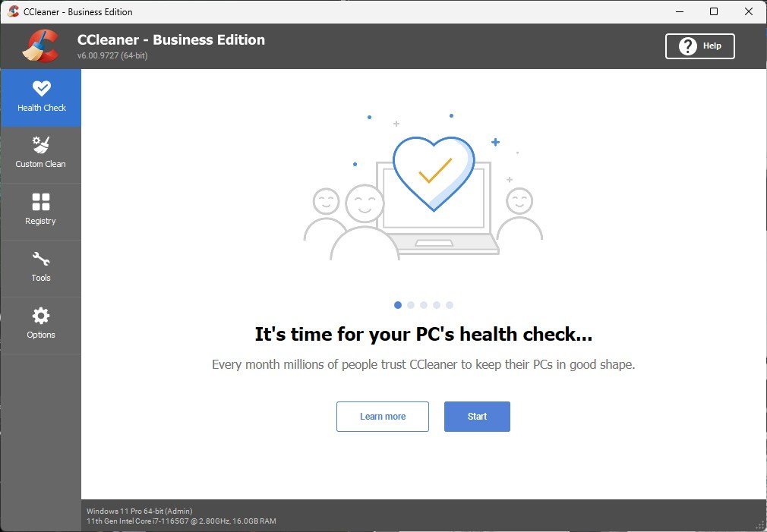
Task: Click the CCleaner title bar app icon
Action: click(13, 11)
